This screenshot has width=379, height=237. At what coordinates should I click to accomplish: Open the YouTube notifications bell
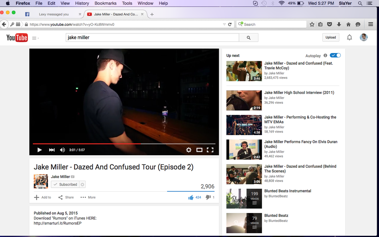[x=349, y=38]
